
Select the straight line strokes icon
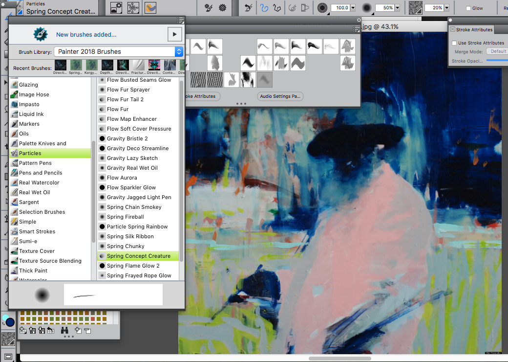(x=277, y=8)
